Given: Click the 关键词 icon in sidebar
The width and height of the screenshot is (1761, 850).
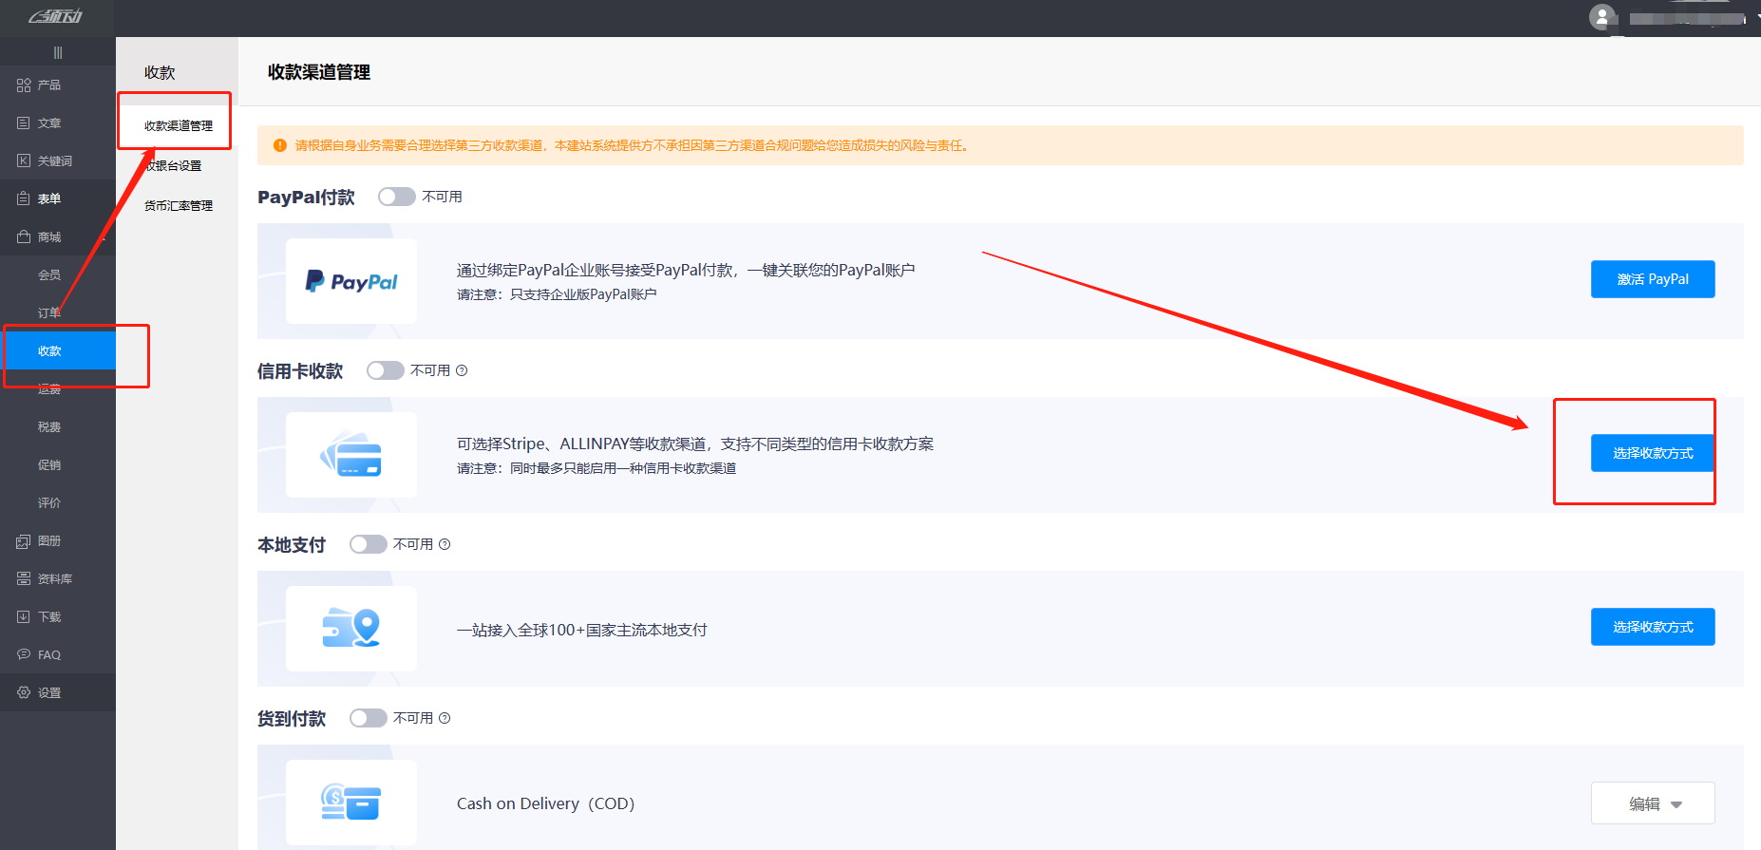Looking at the screenshot, I should [24, 161].
